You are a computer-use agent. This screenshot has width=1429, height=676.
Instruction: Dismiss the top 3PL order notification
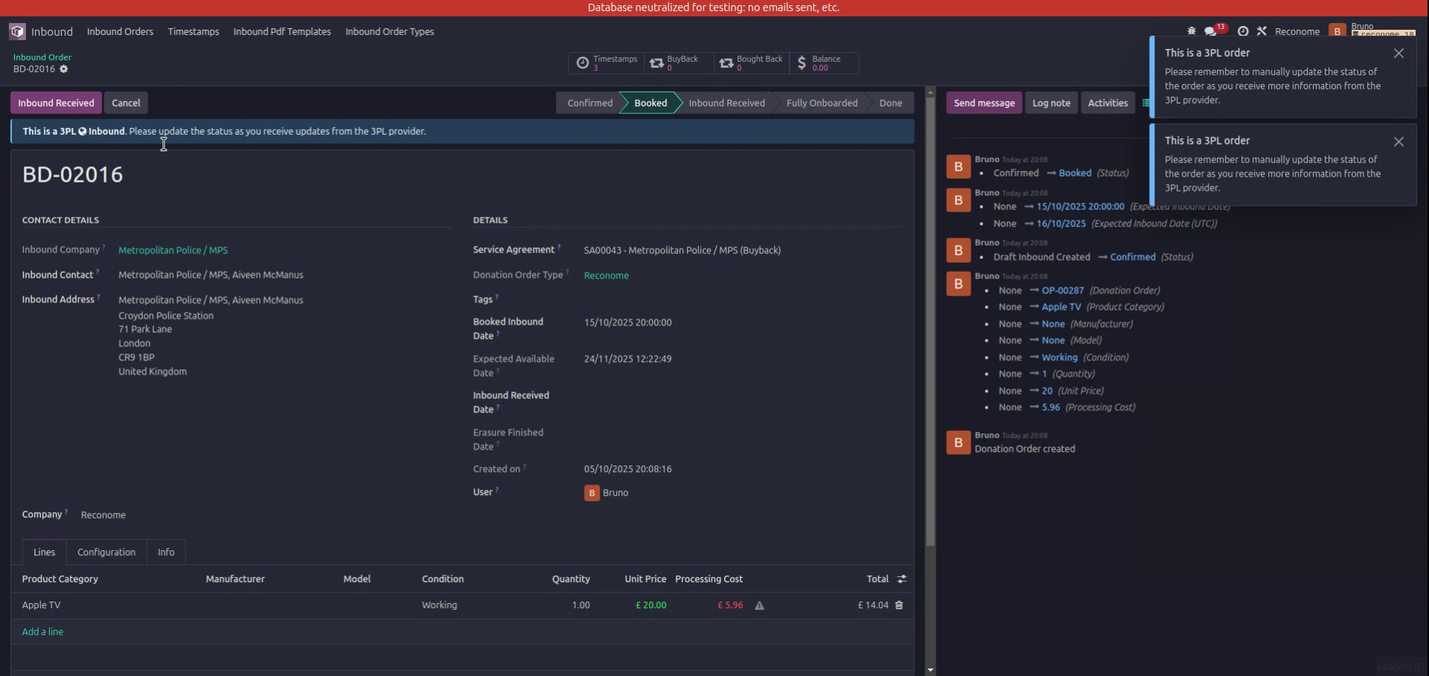point(1398,53)
